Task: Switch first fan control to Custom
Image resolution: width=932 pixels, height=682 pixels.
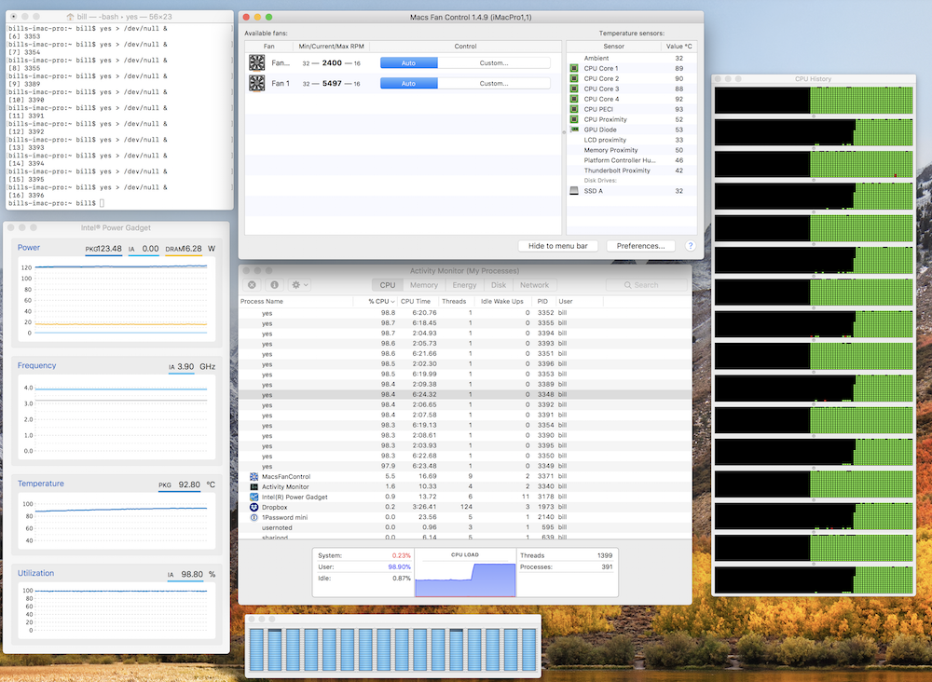Action: click(x=494, y=62)
